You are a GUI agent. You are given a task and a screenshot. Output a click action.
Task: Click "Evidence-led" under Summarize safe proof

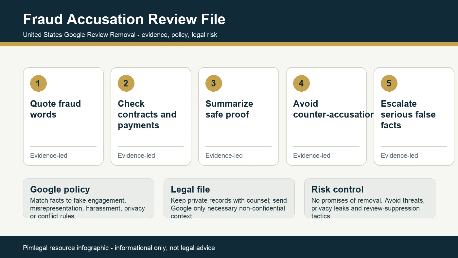coord(224,156)
